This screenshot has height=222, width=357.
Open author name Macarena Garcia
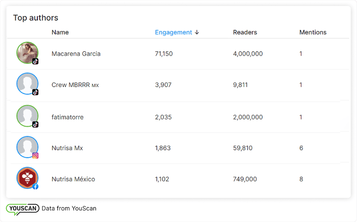point(76,54)
